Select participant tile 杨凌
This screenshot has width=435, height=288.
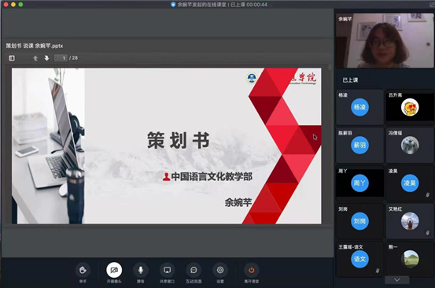(359, 107)
